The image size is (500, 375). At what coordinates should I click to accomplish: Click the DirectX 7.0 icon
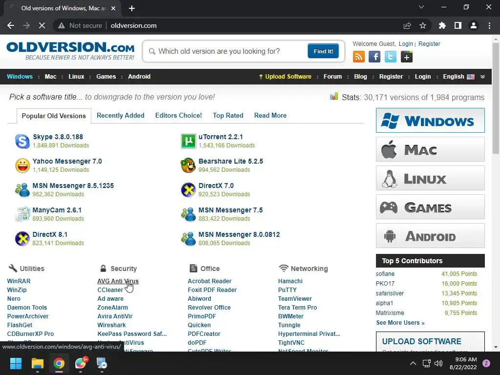(188, 190)
